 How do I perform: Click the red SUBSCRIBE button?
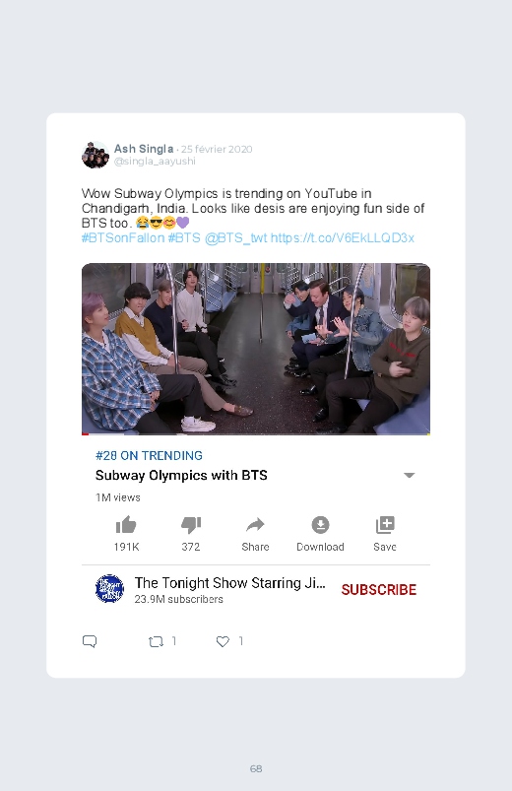379,590
